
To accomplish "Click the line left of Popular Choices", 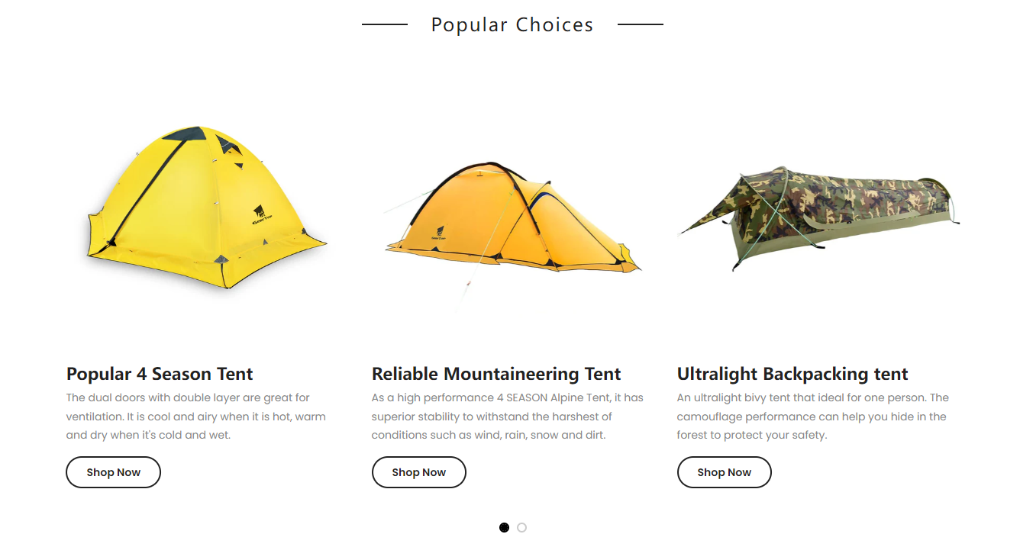I will [x=385, y=24].
